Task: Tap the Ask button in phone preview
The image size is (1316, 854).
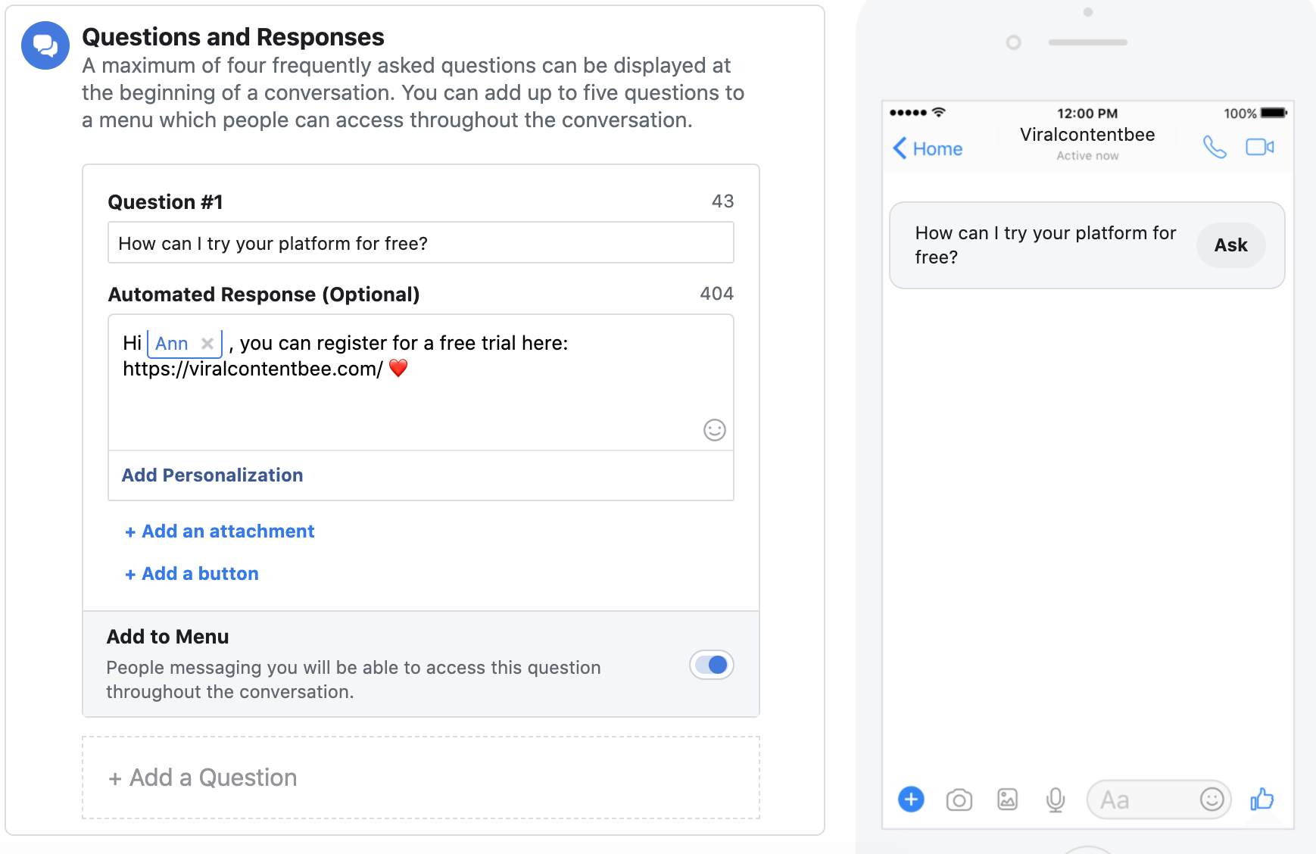Action: (x=1231, y=245)
